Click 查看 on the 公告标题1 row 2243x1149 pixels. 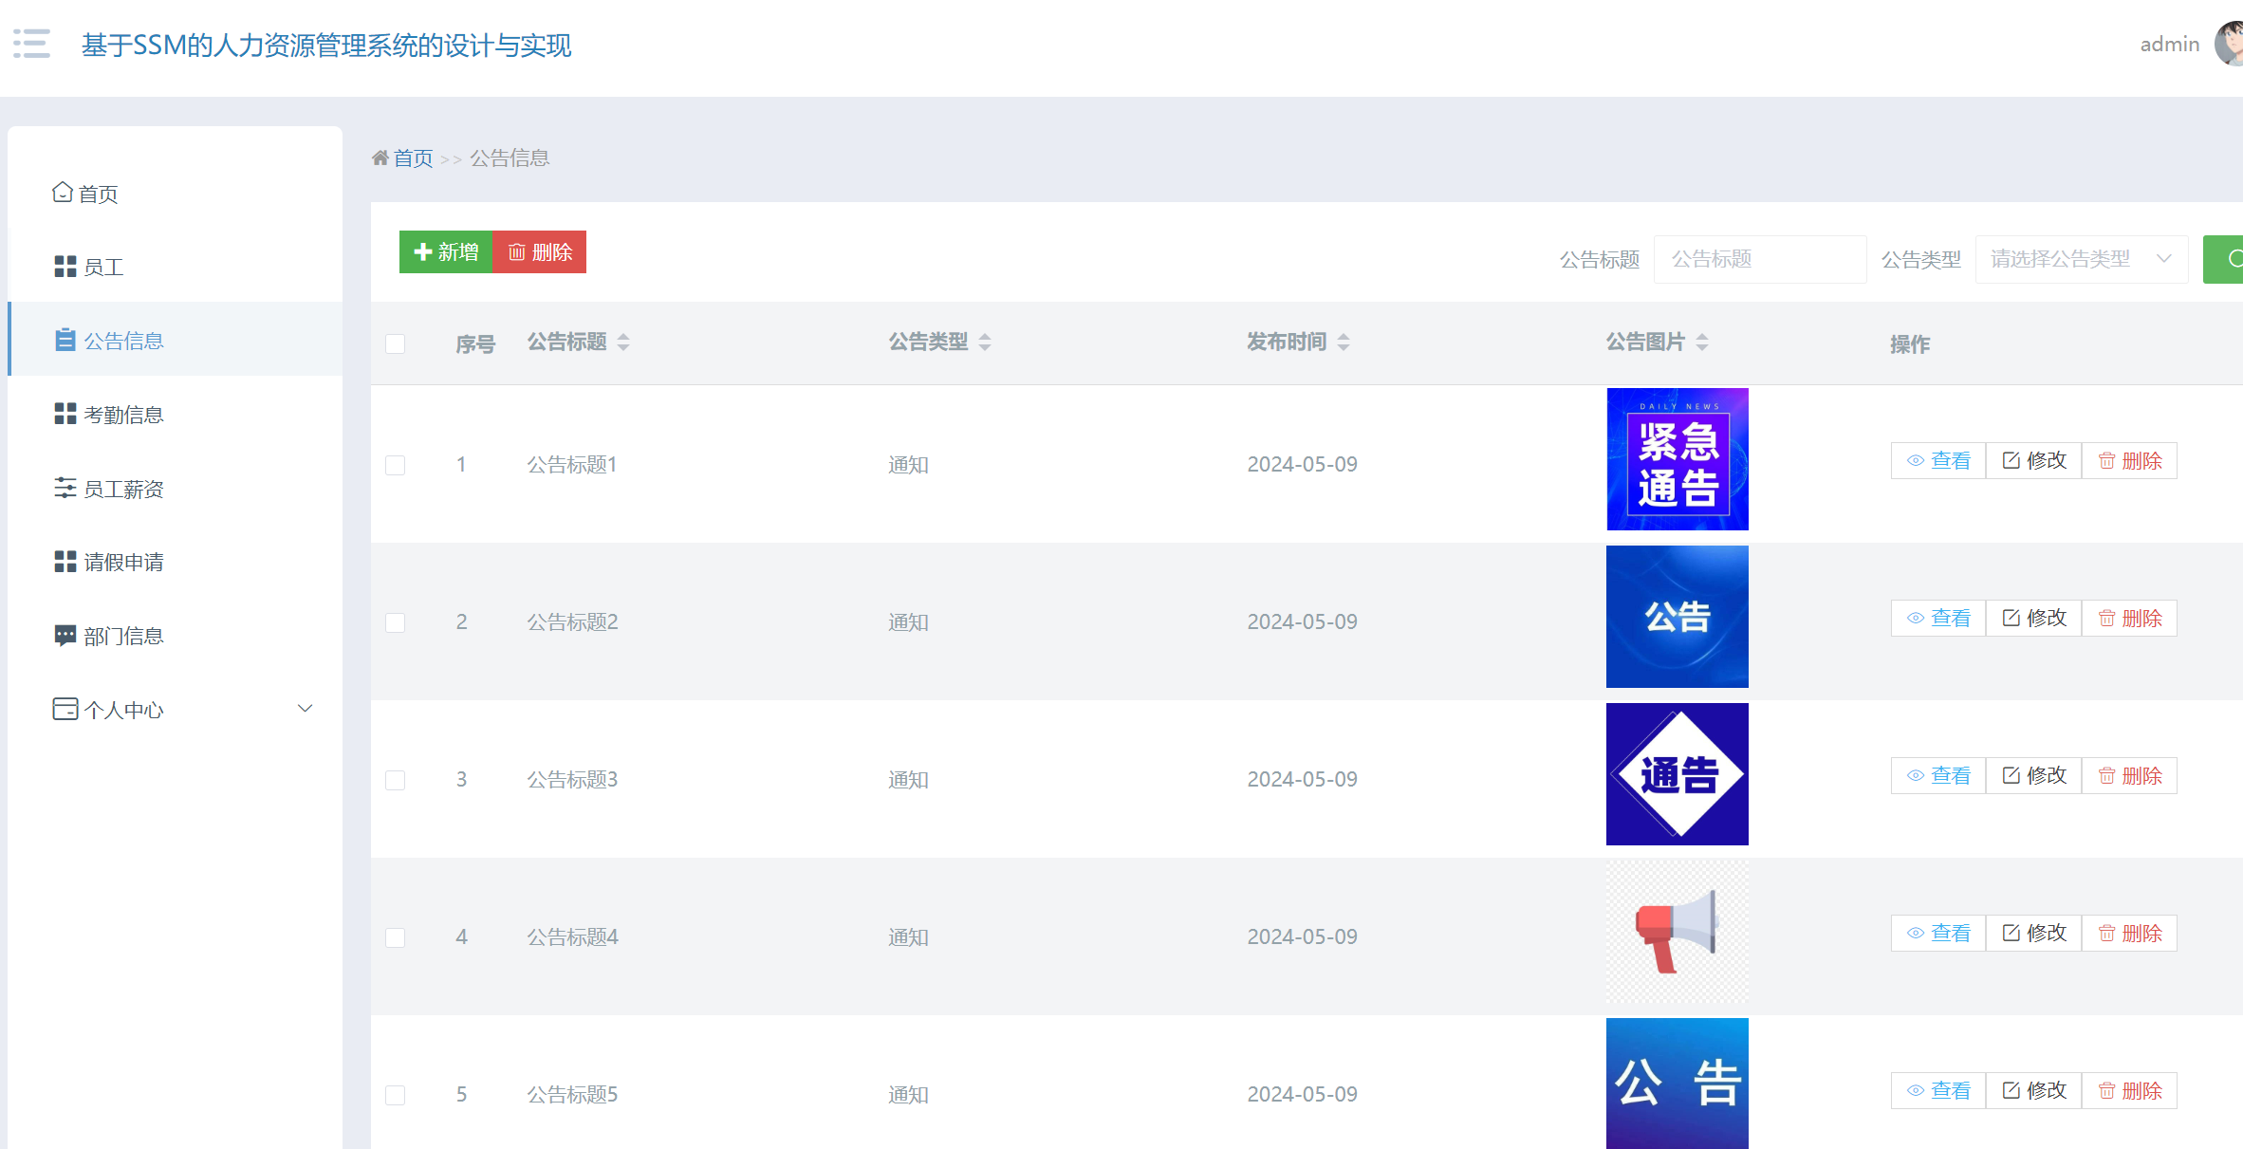click(1937, 459)
